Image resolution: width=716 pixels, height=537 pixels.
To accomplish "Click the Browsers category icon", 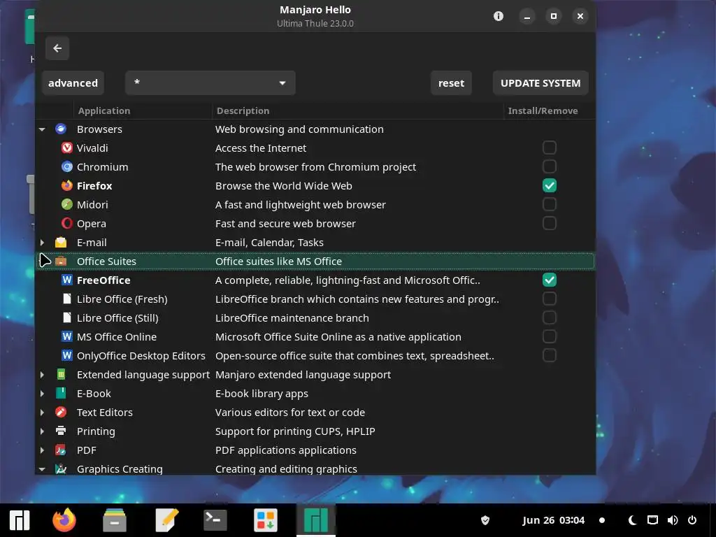I will coord(61,129).
